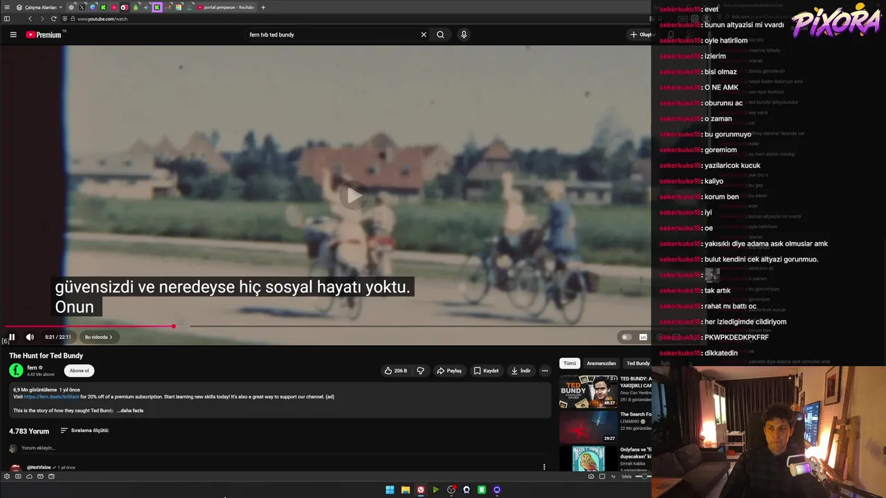
Task: Start voice search with microphone
Action: 464,35
